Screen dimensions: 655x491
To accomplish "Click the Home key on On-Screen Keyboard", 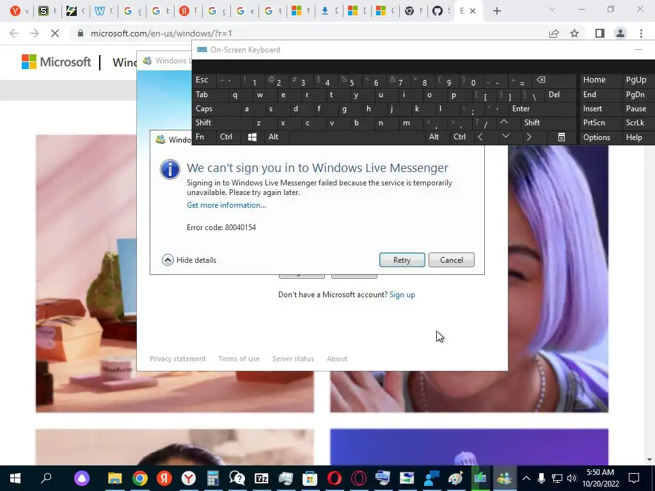I will [x=600, y=80].
